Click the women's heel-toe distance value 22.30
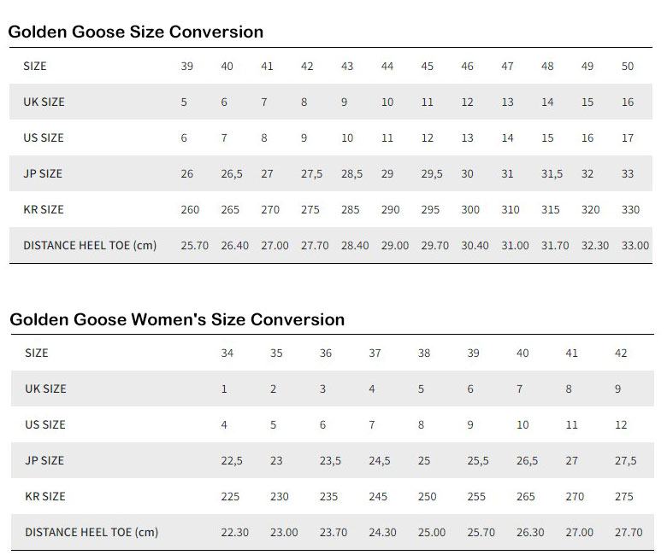The width and height of the screenshot is (667, 555). [234, 532]
